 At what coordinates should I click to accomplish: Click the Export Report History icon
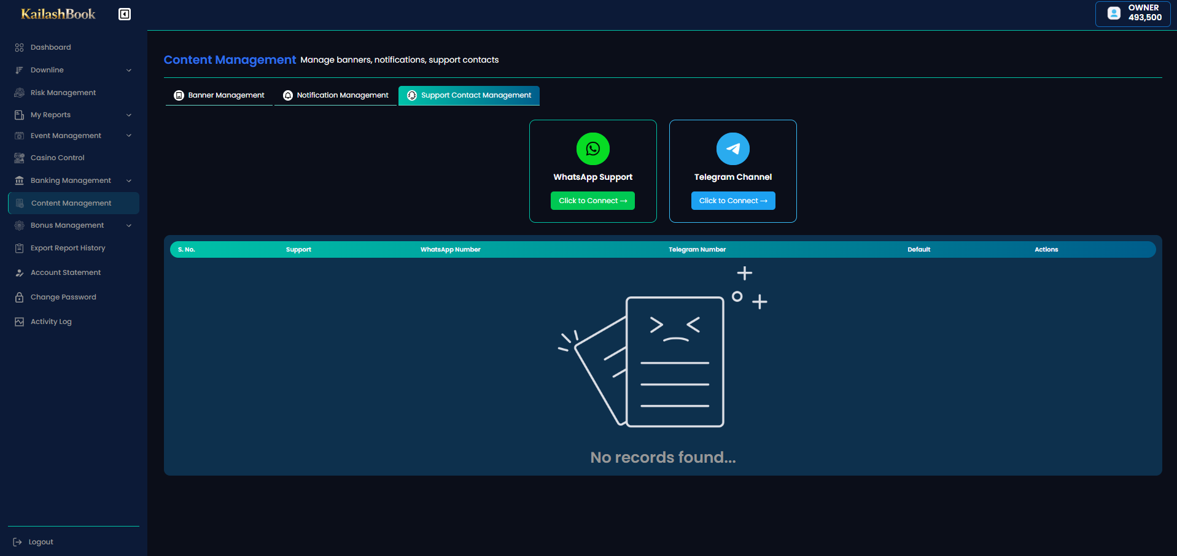pos(20,248)
